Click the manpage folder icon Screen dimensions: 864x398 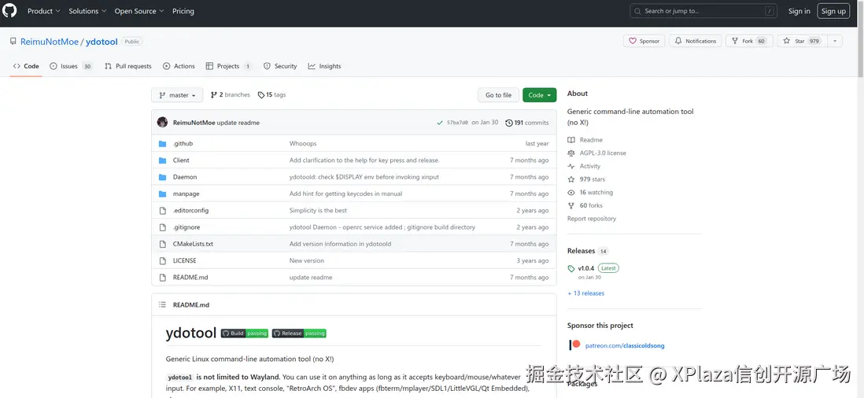pos(163,193)
